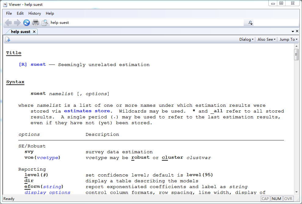
Task: Expand the Jump To dropdown
Action: tap(289, 39)
